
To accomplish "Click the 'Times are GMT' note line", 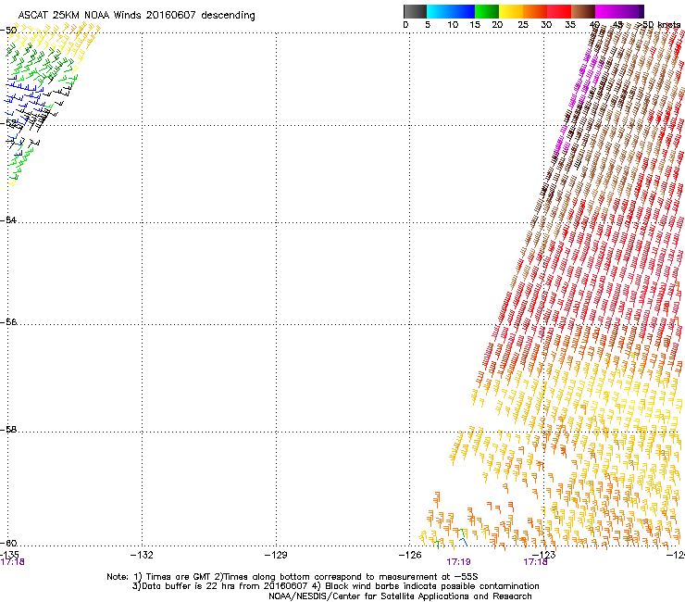I will tap(292, 577).
